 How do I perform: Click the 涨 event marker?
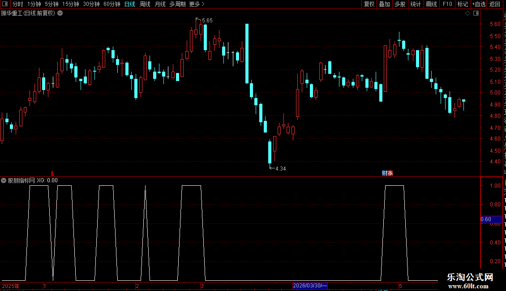390,173
